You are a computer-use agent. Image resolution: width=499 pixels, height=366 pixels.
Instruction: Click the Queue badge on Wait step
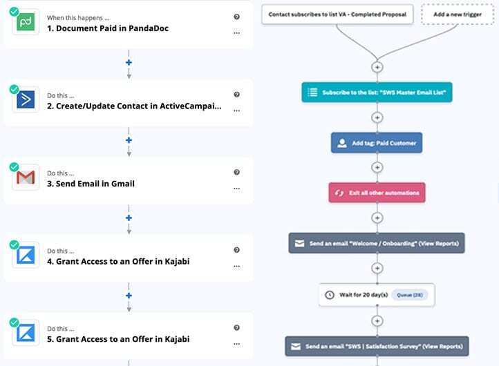410,295
